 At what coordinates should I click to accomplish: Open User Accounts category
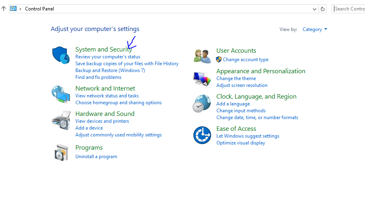tap(236, 50)
